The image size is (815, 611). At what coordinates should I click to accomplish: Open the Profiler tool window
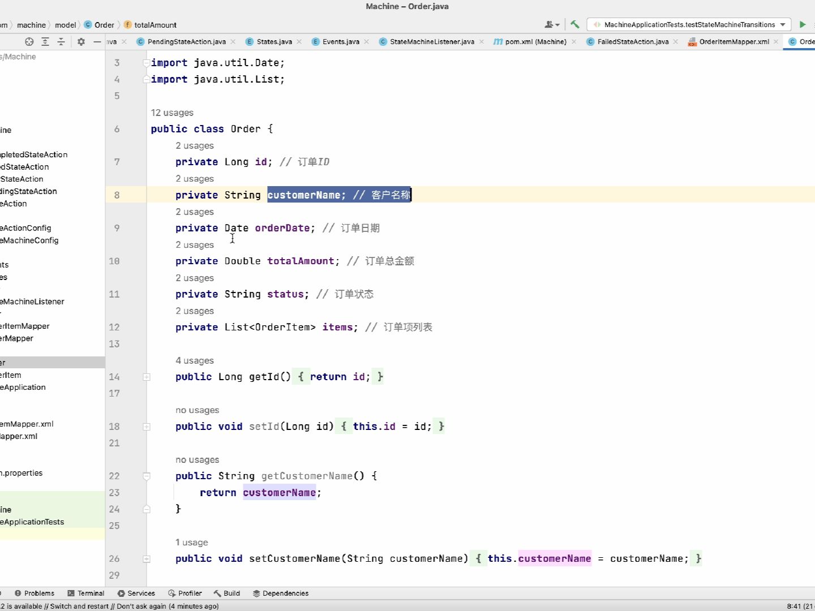coord(185,593)
